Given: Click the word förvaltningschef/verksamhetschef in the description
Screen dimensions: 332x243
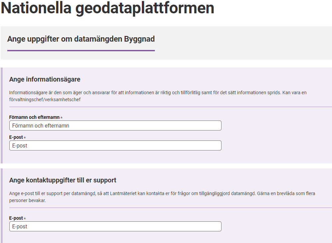Looking at the screenshot, I should [x=45, y=100].
